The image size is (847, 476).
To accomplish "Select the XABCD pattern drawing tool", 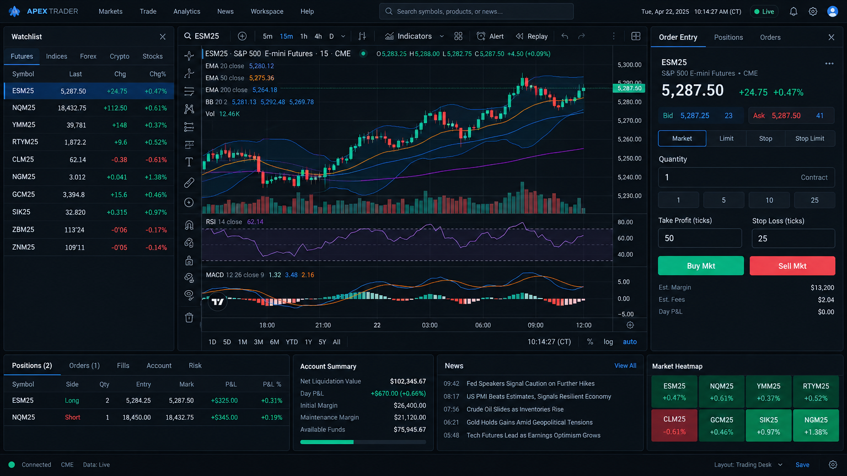I will (189, 109).
